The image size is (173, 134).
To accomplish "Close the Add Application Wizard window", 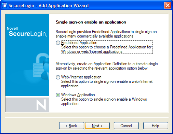I will click(168, 5).
